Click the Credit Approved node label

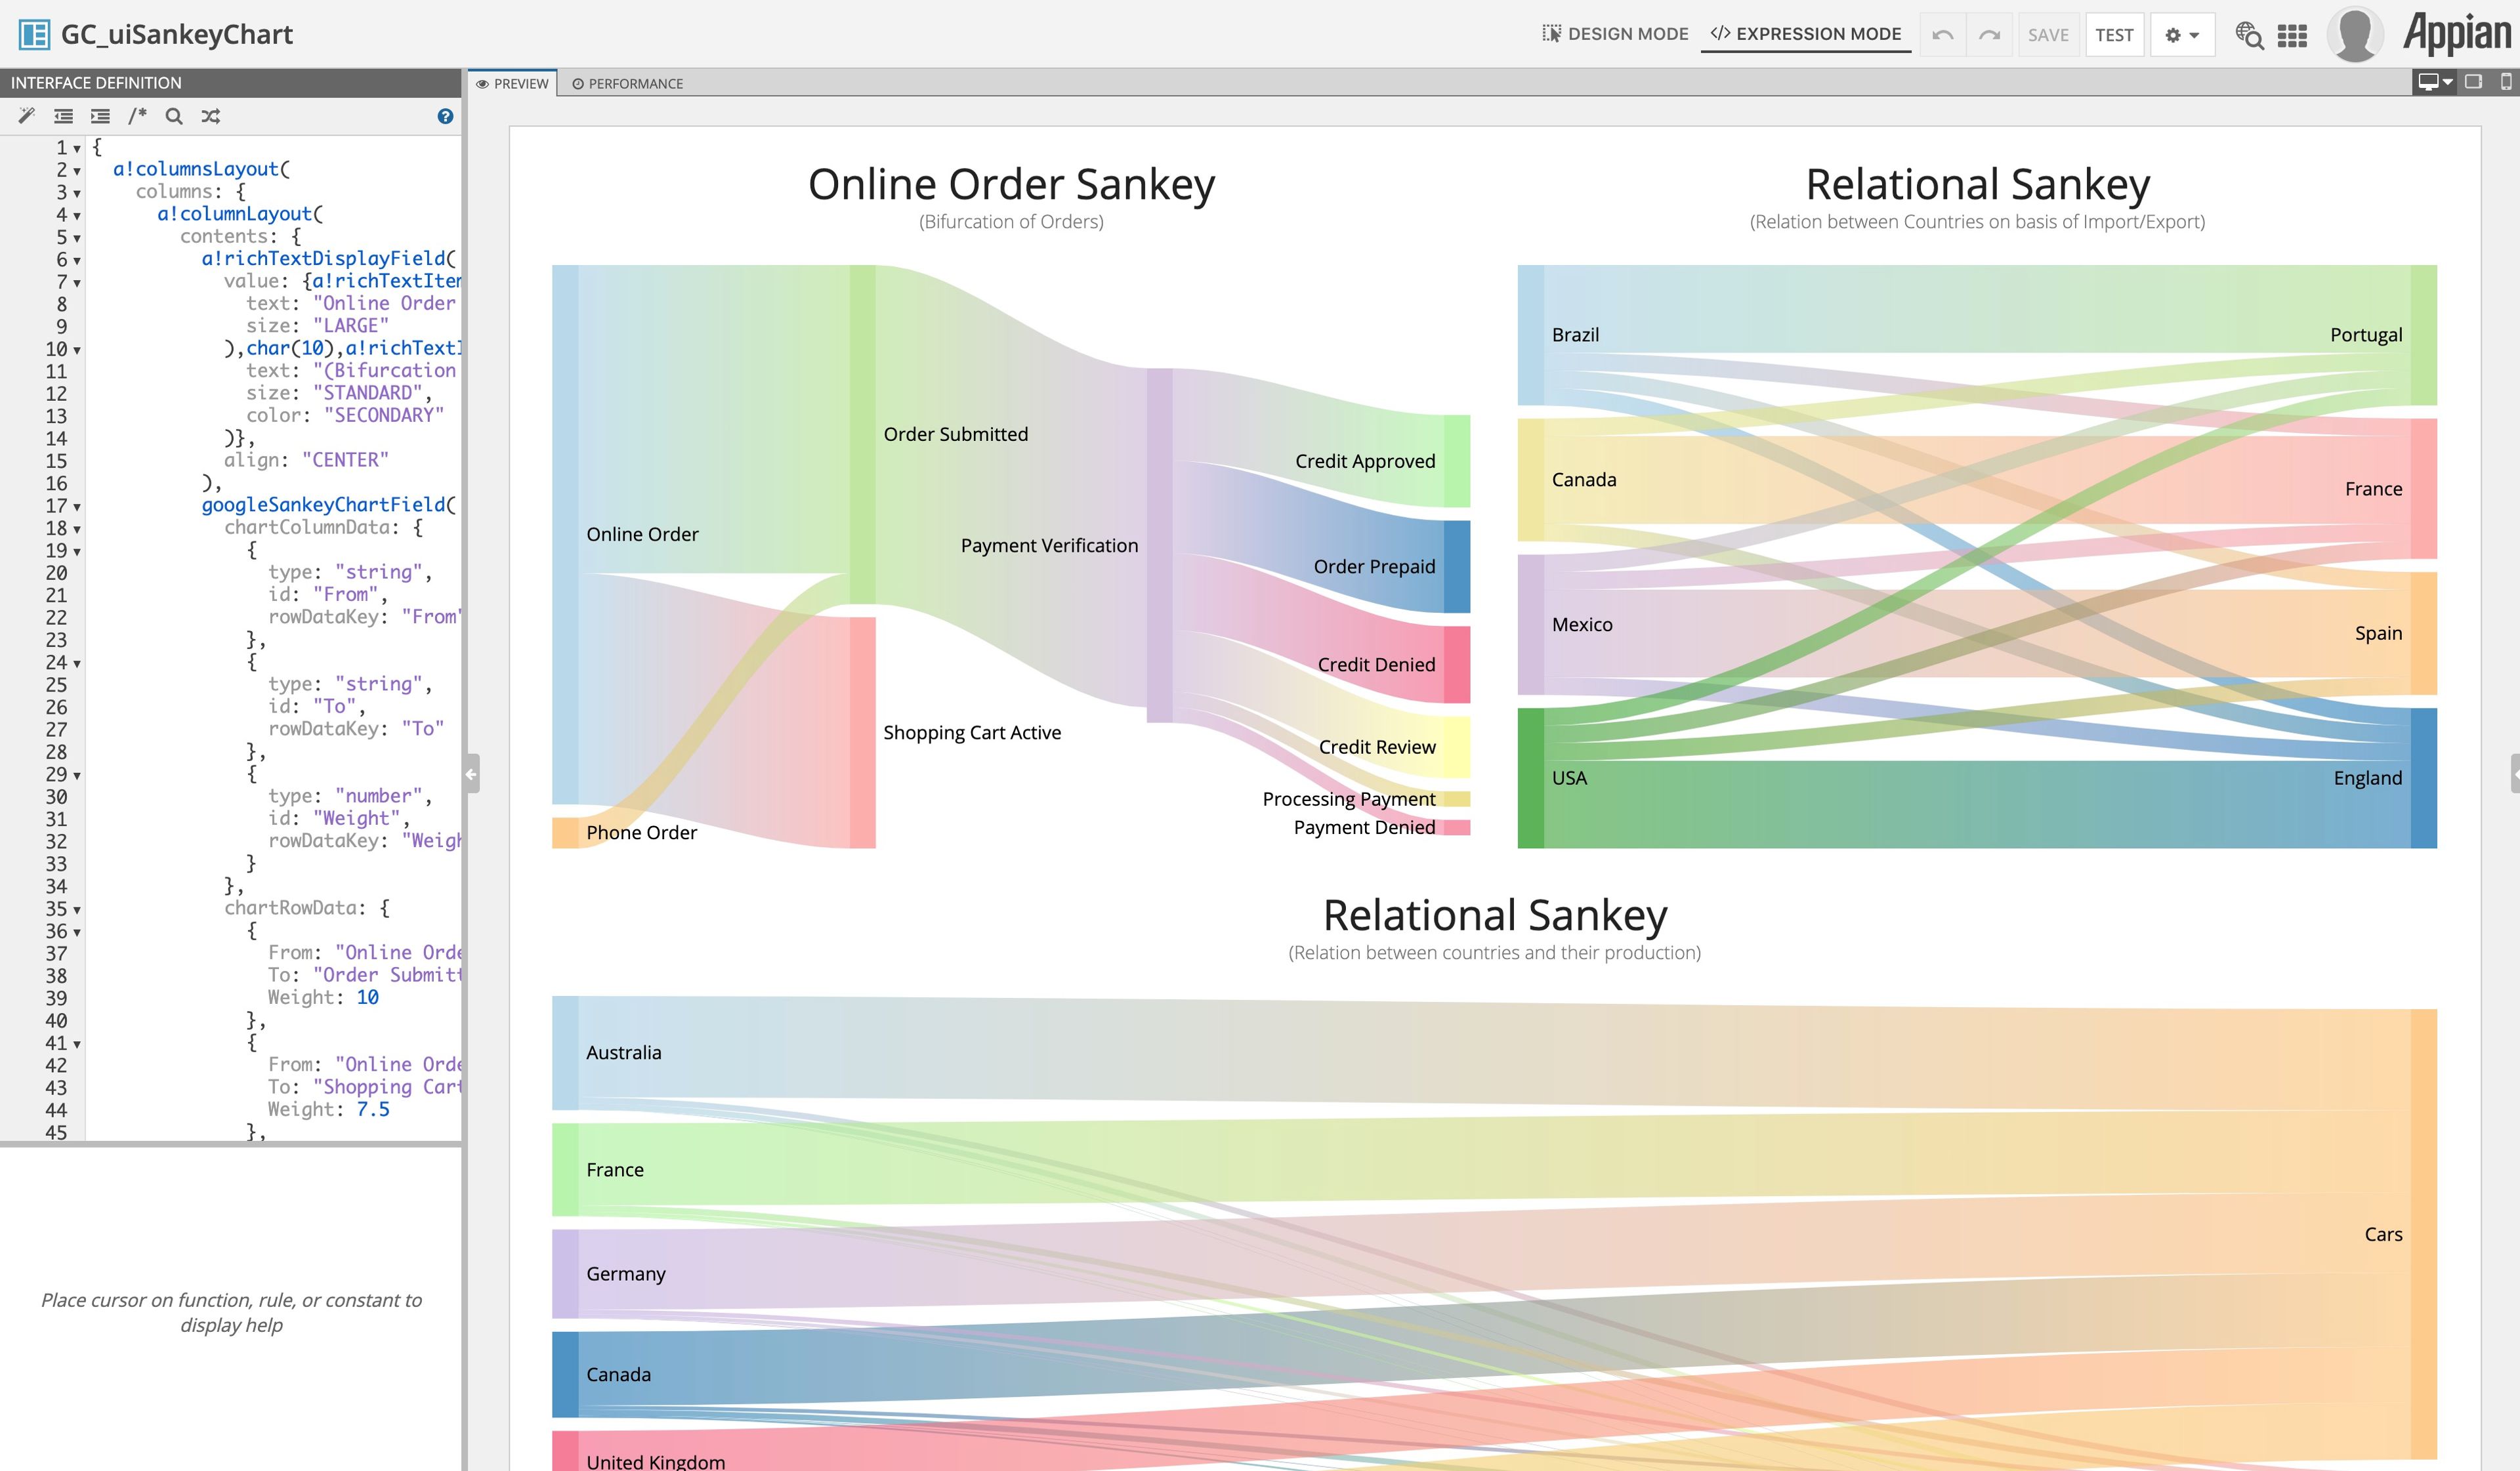pos(1365,461)
